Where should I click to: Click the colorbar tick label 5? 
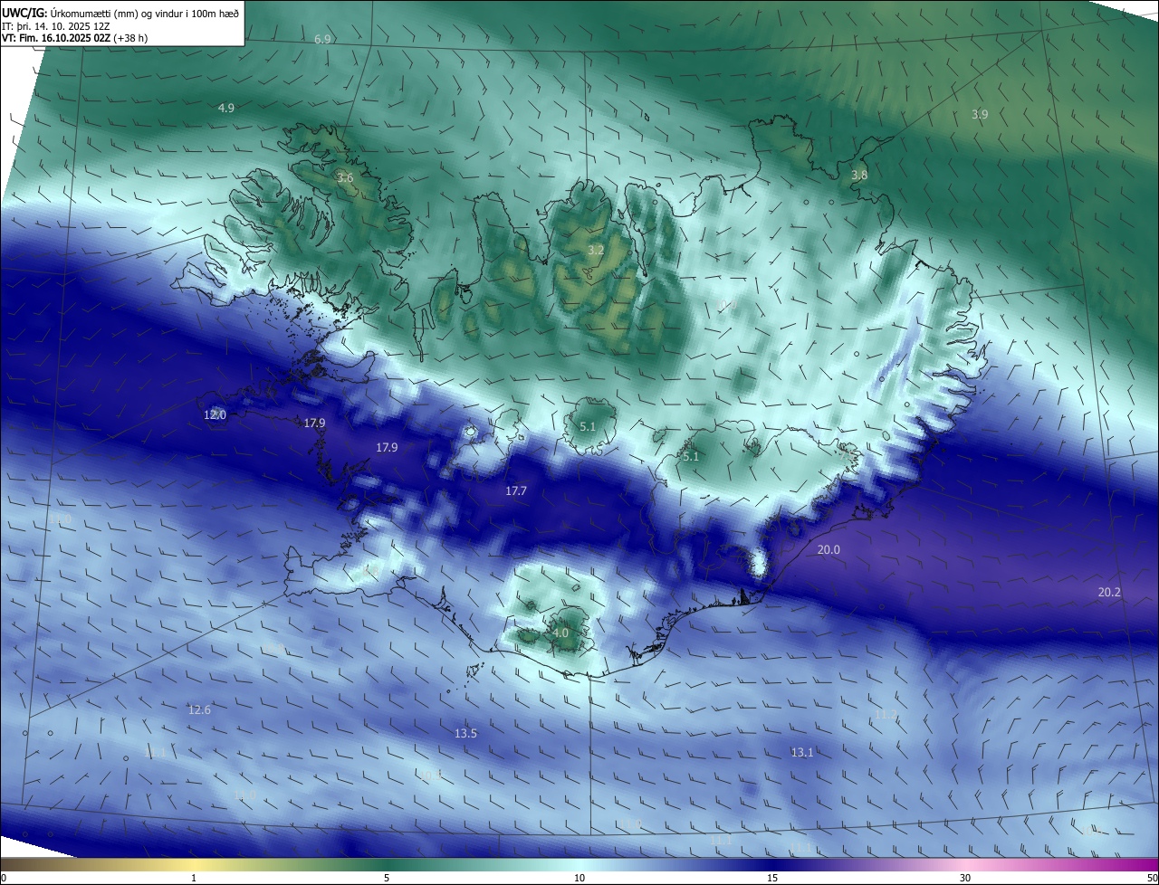click(387, 878)
